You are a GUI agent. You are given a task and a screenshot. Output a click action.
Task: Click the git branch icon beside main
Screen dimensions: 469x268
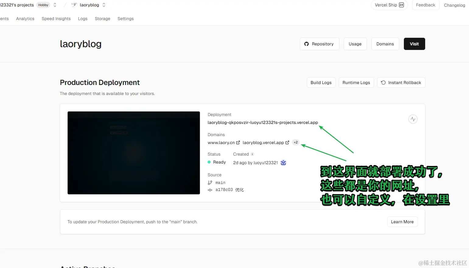click(x=210, y=183)
